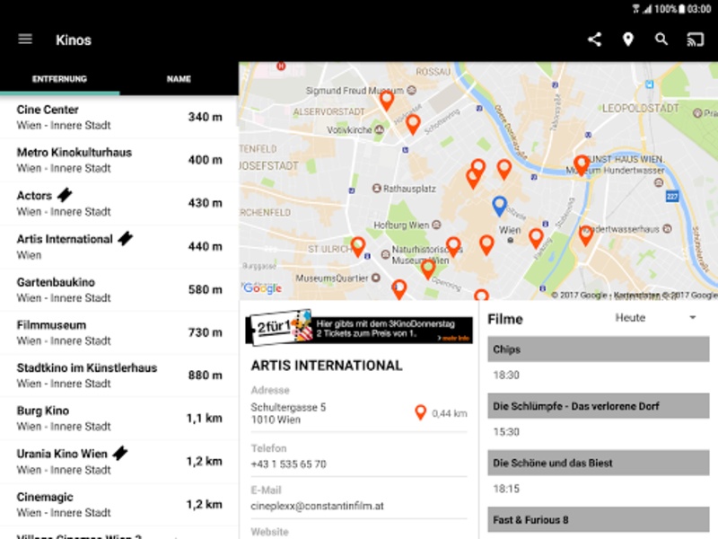
Task: Open Die Schlümpfe - Das verlorene Dorf
Action: coord(599,406)
